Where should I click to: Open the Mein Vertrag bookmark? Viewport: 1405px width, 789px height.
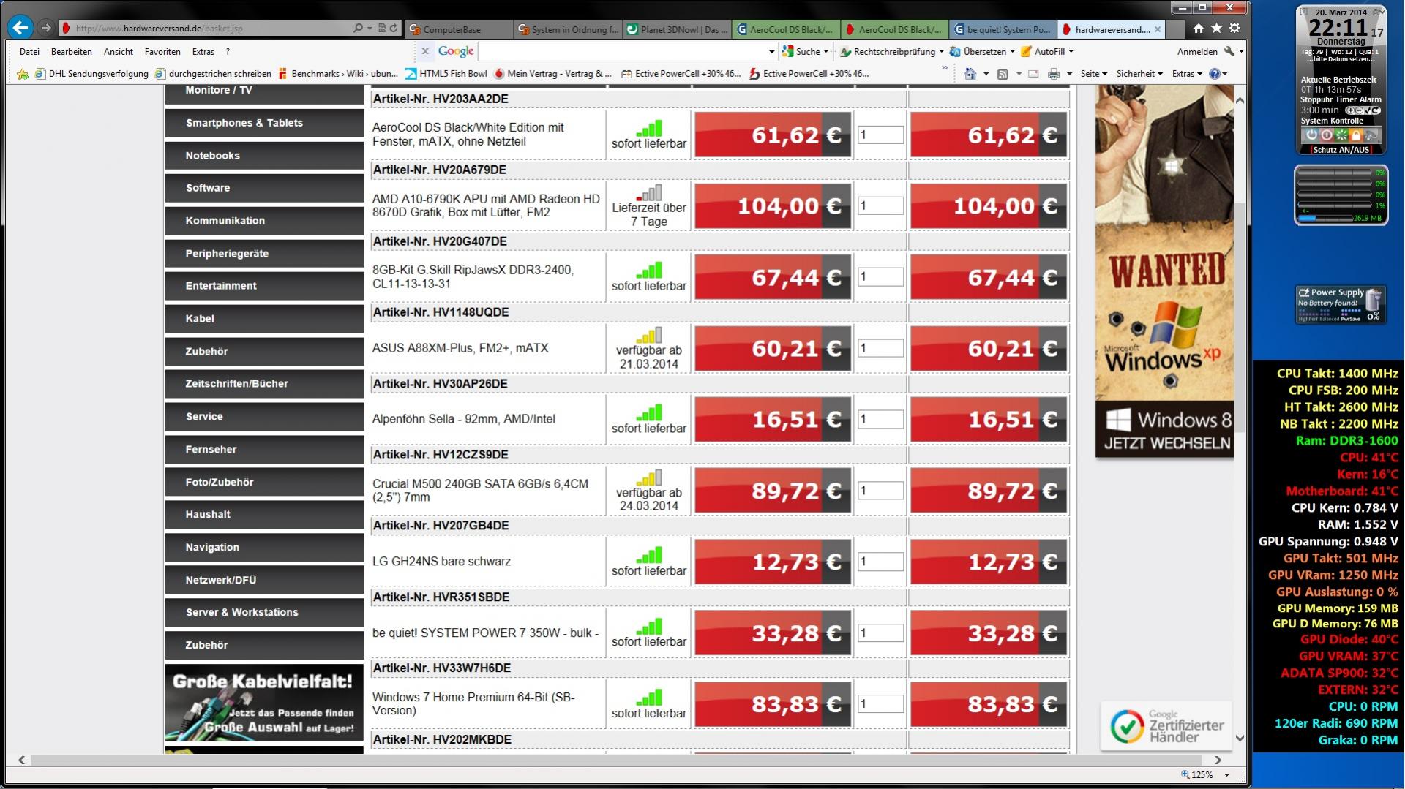552,74
